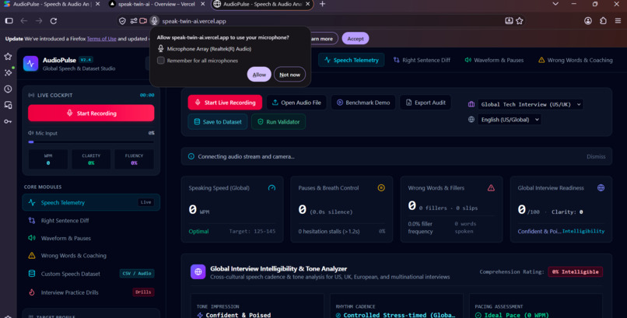
Task: Click Start Live Recording button
Action: click(225, 103)
